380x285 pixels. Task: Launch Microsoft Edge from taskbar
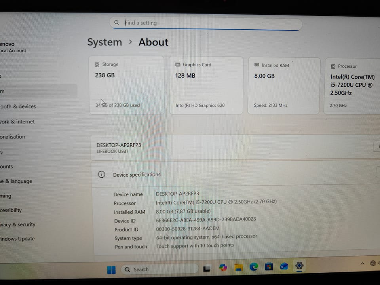(254, 267)
